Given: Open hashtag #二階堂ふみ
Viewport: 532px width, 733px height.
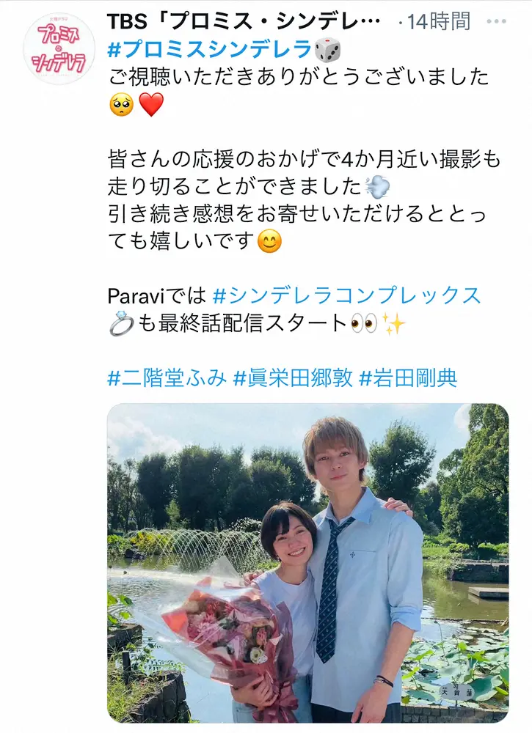Looking at the screenshot, I should click(x=167, y=378).
